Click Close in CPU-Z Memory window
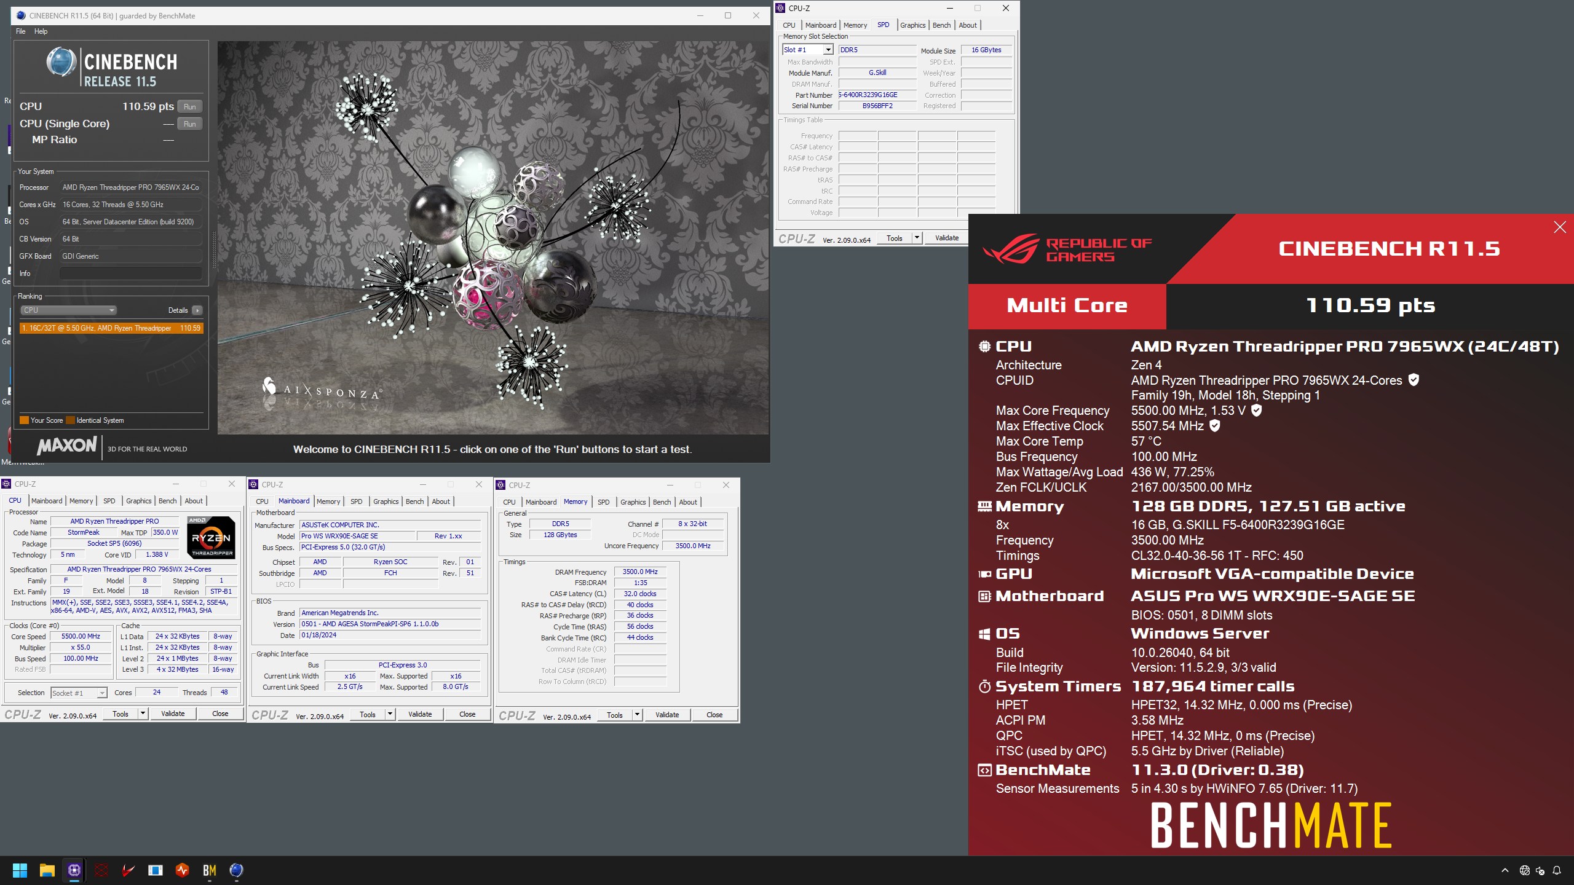Screen dimensions: 1574x885 (x=714, y=715)
